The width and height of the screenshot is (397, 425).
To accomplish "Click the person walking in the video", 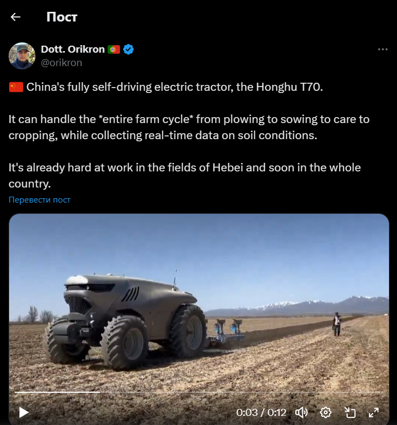I will (x=337, y=324).
